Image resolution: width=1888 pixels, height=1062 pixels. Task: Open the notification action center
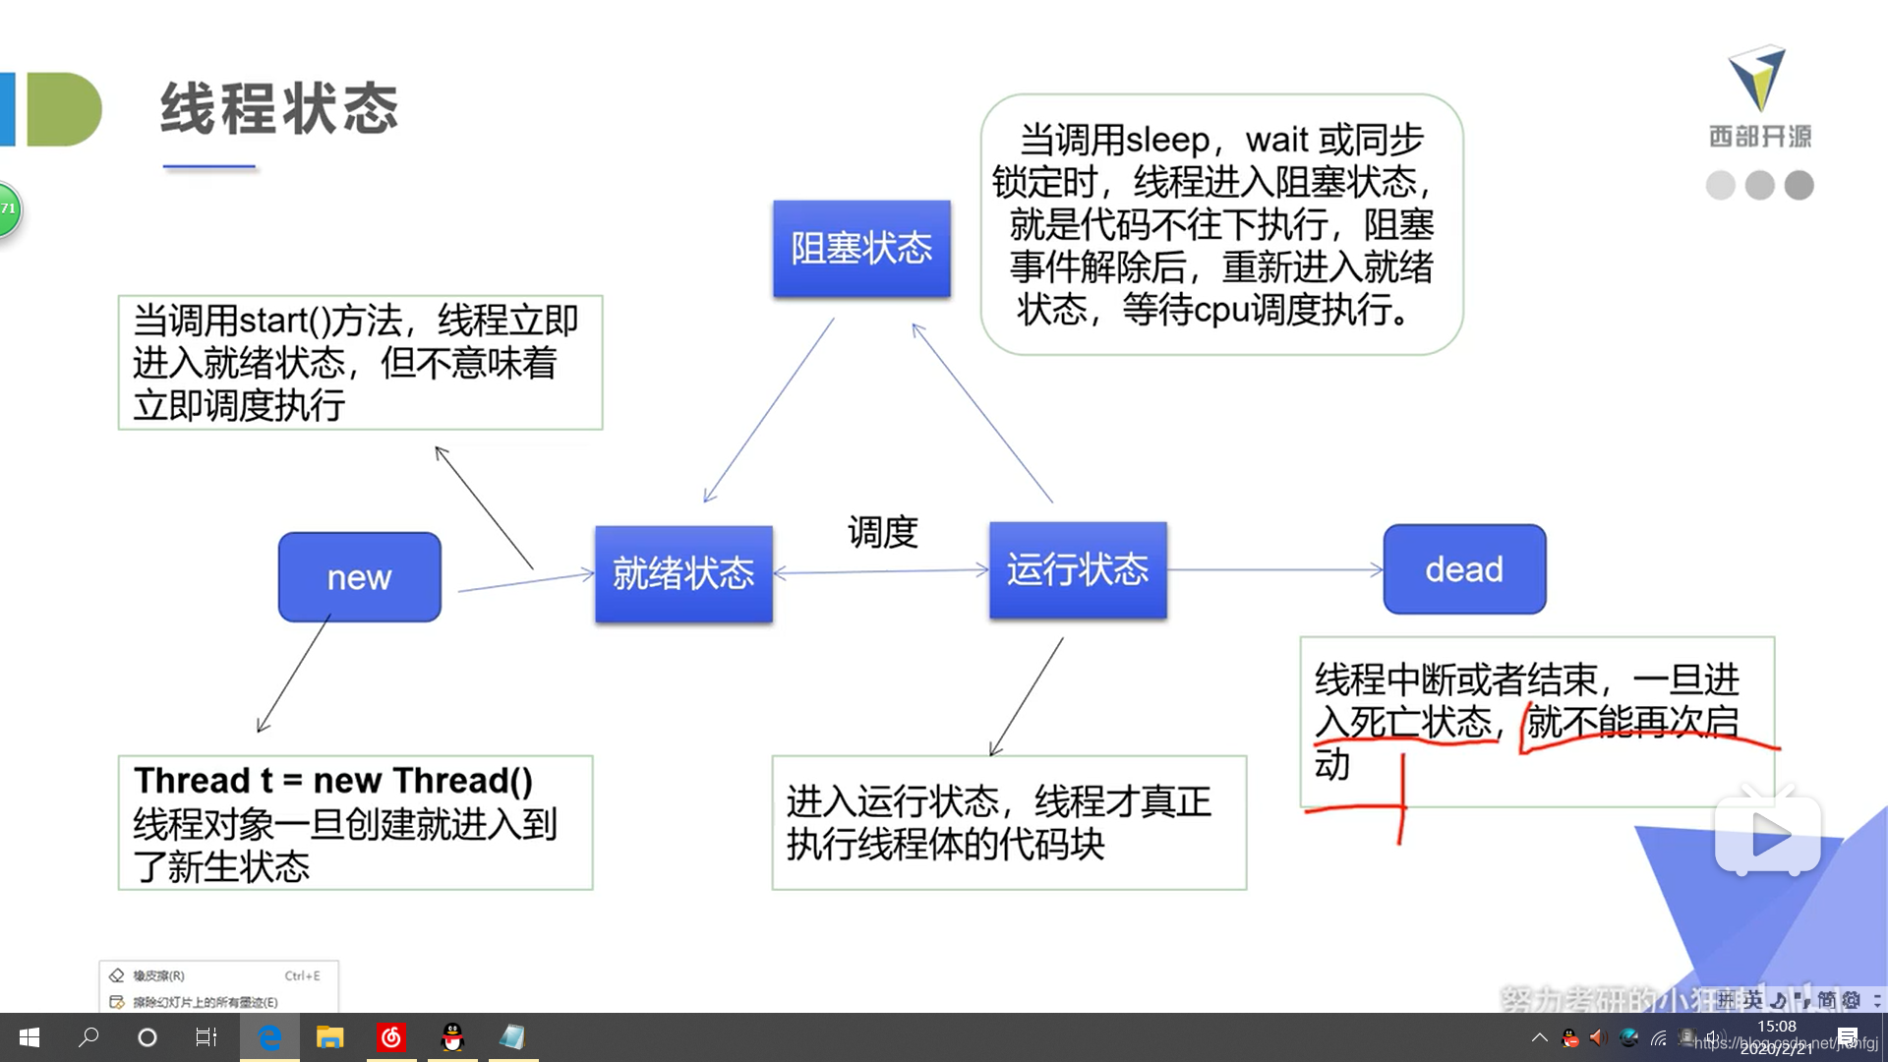[x=1848, y=1037]
